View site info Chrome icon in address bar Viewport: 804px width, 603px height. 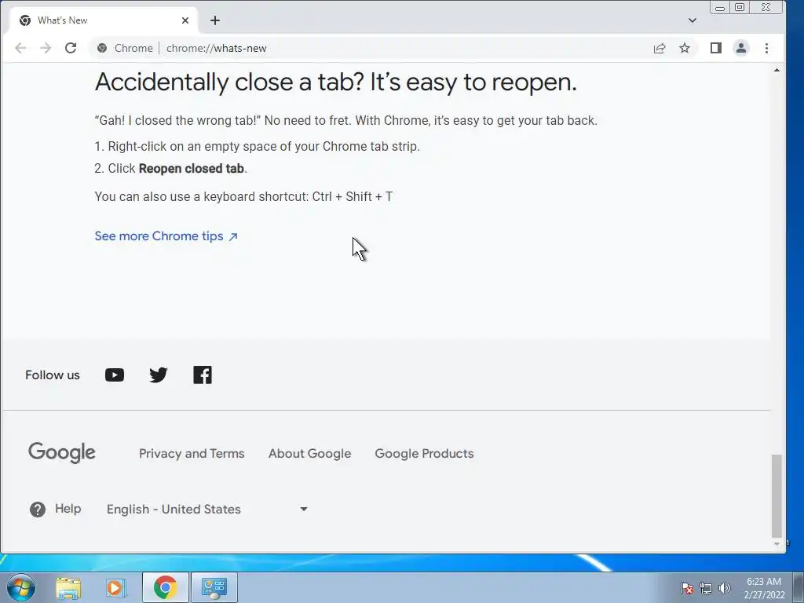click(x=102, y=48)
